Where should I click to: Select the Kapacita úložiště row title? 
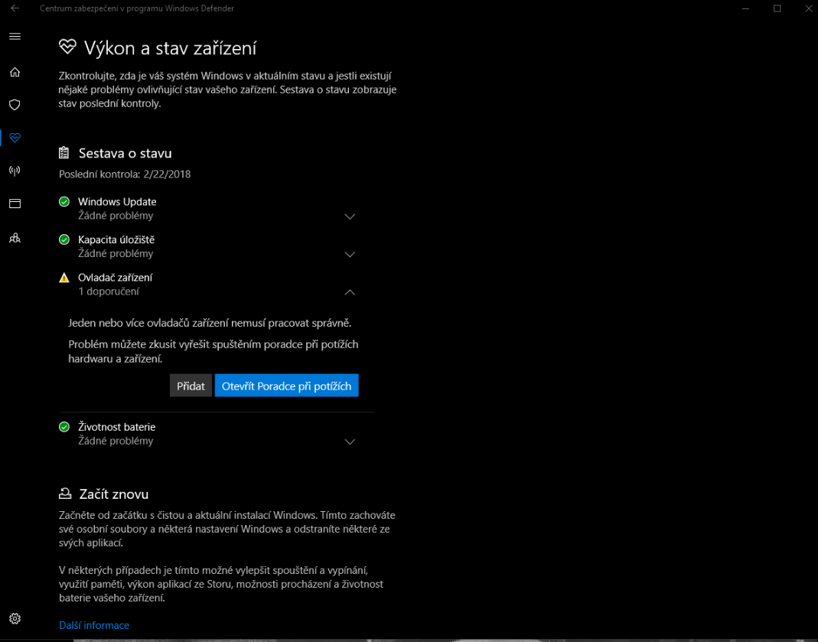[x=116, y=240]
